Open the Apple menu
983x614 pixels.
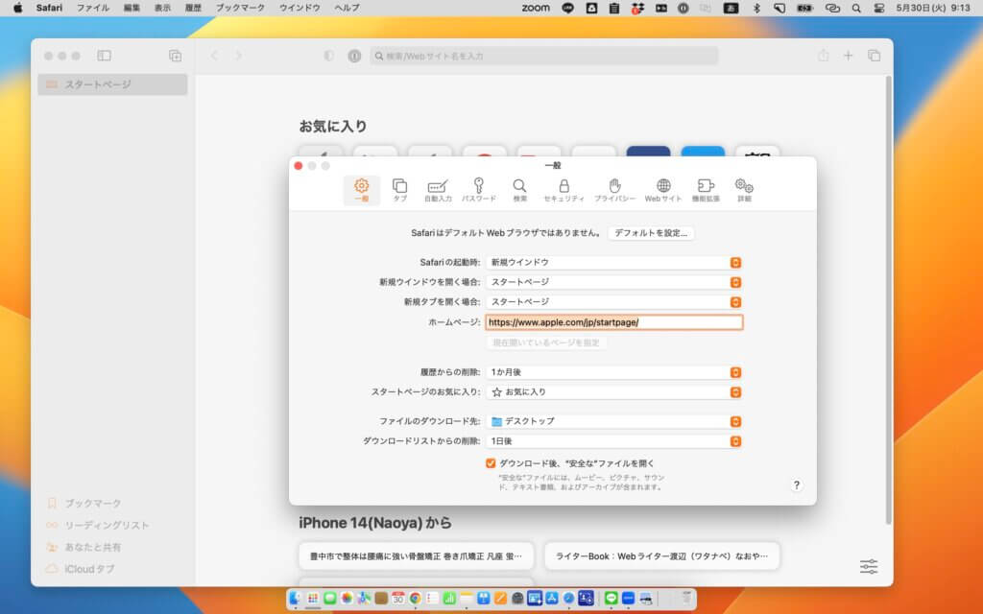17,8
